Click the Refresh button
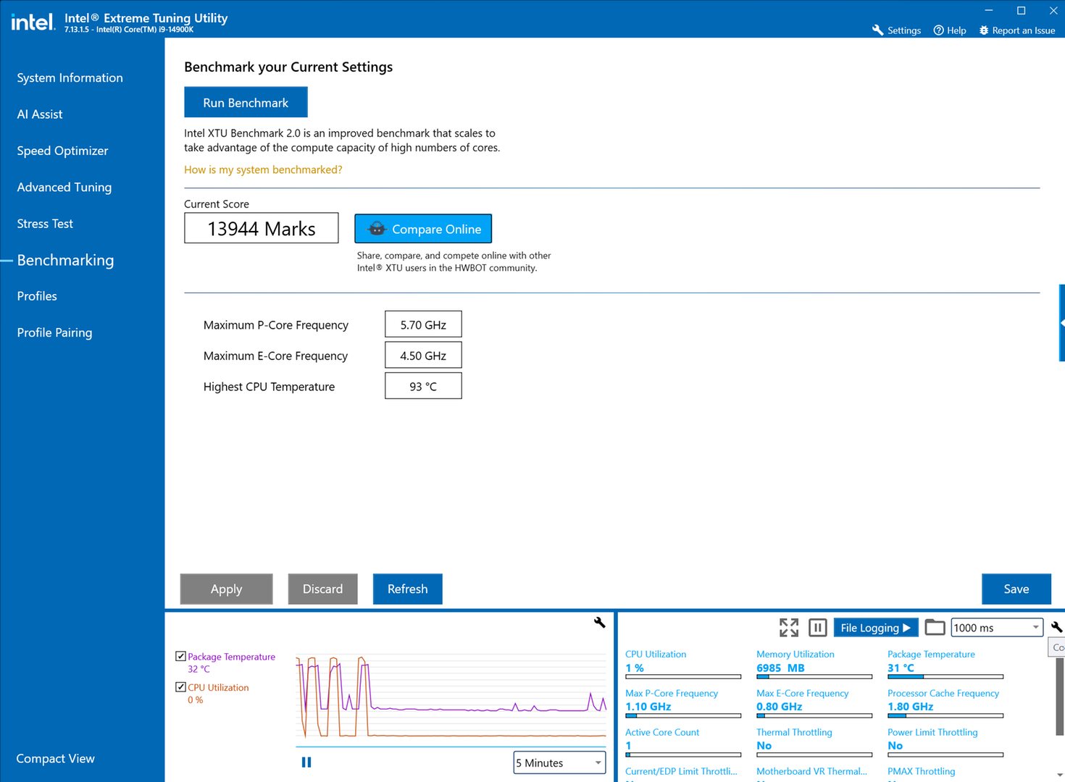The height and width of the screenshot is (782, 1065). click(407, 589)
